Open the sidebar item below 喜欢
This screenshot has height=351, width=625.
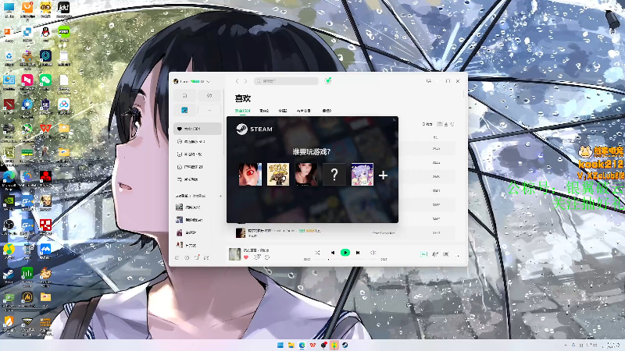198,141
